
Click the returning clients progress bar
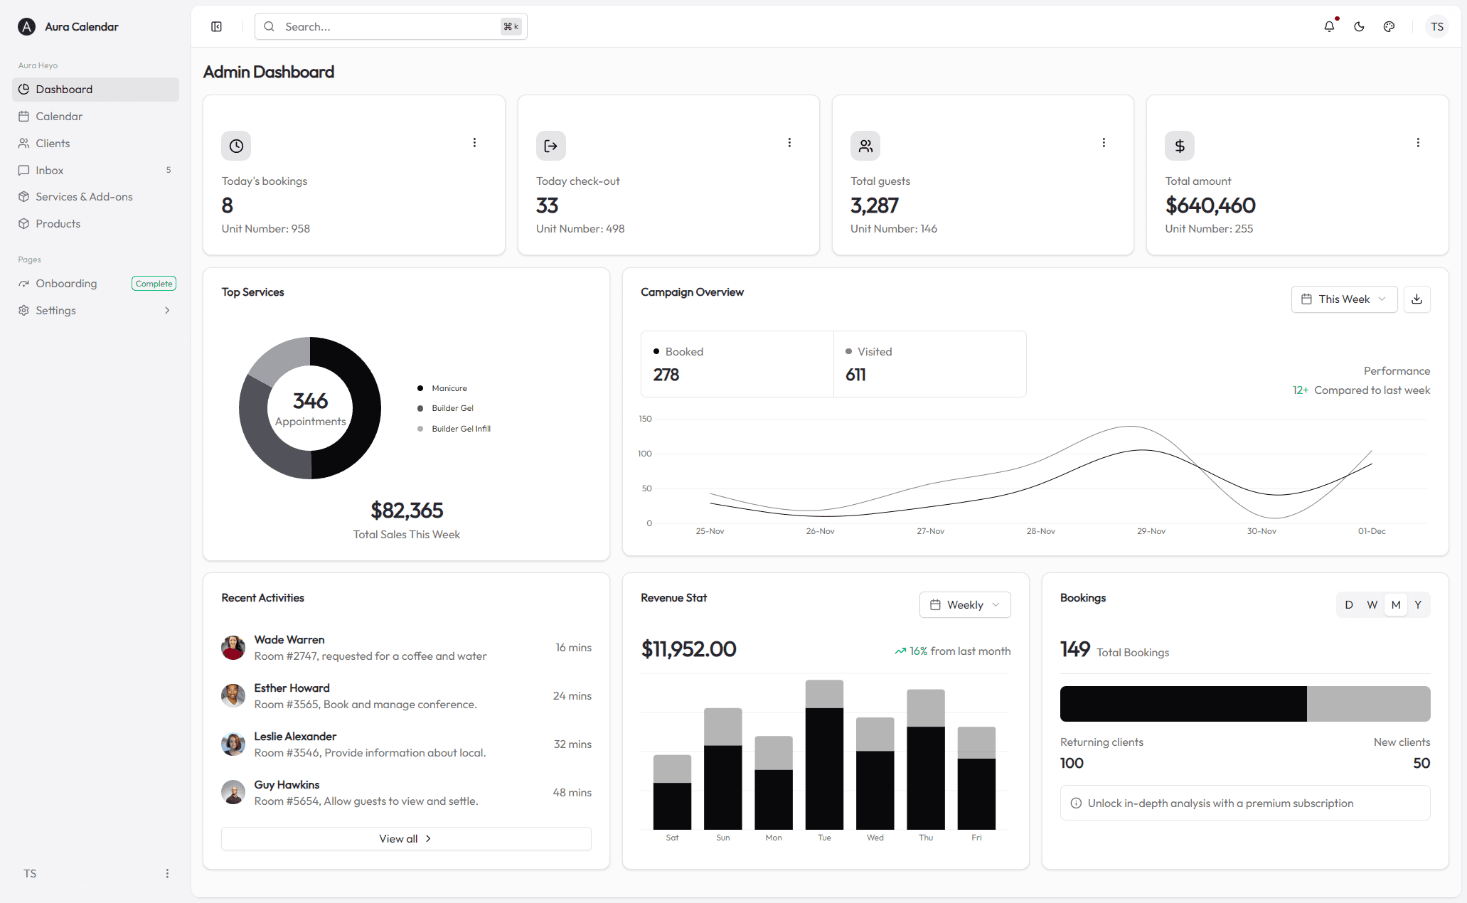(1183, 704)
